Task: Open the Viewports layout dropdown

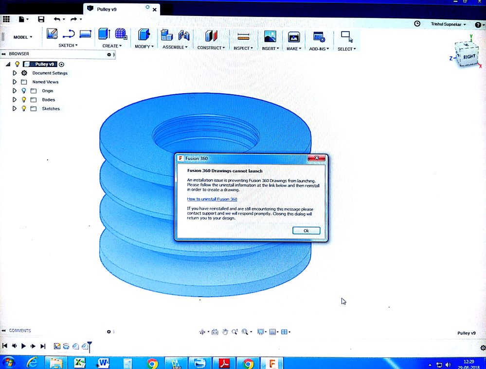Action: pyautogui.click(x=286, y=332)
